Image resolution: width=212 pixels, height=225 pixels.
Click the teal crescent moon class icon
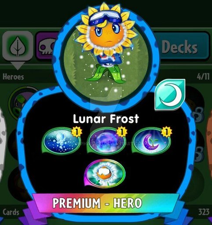(x=170, y=94)
